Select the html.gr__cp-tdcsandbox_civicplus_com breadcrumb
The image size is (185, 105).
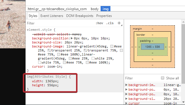(57, 9)
